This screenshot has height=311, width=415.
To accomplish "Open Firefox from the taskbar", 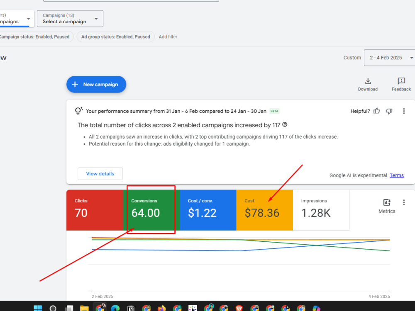I will pyautogui.click(x=162, y=308).
